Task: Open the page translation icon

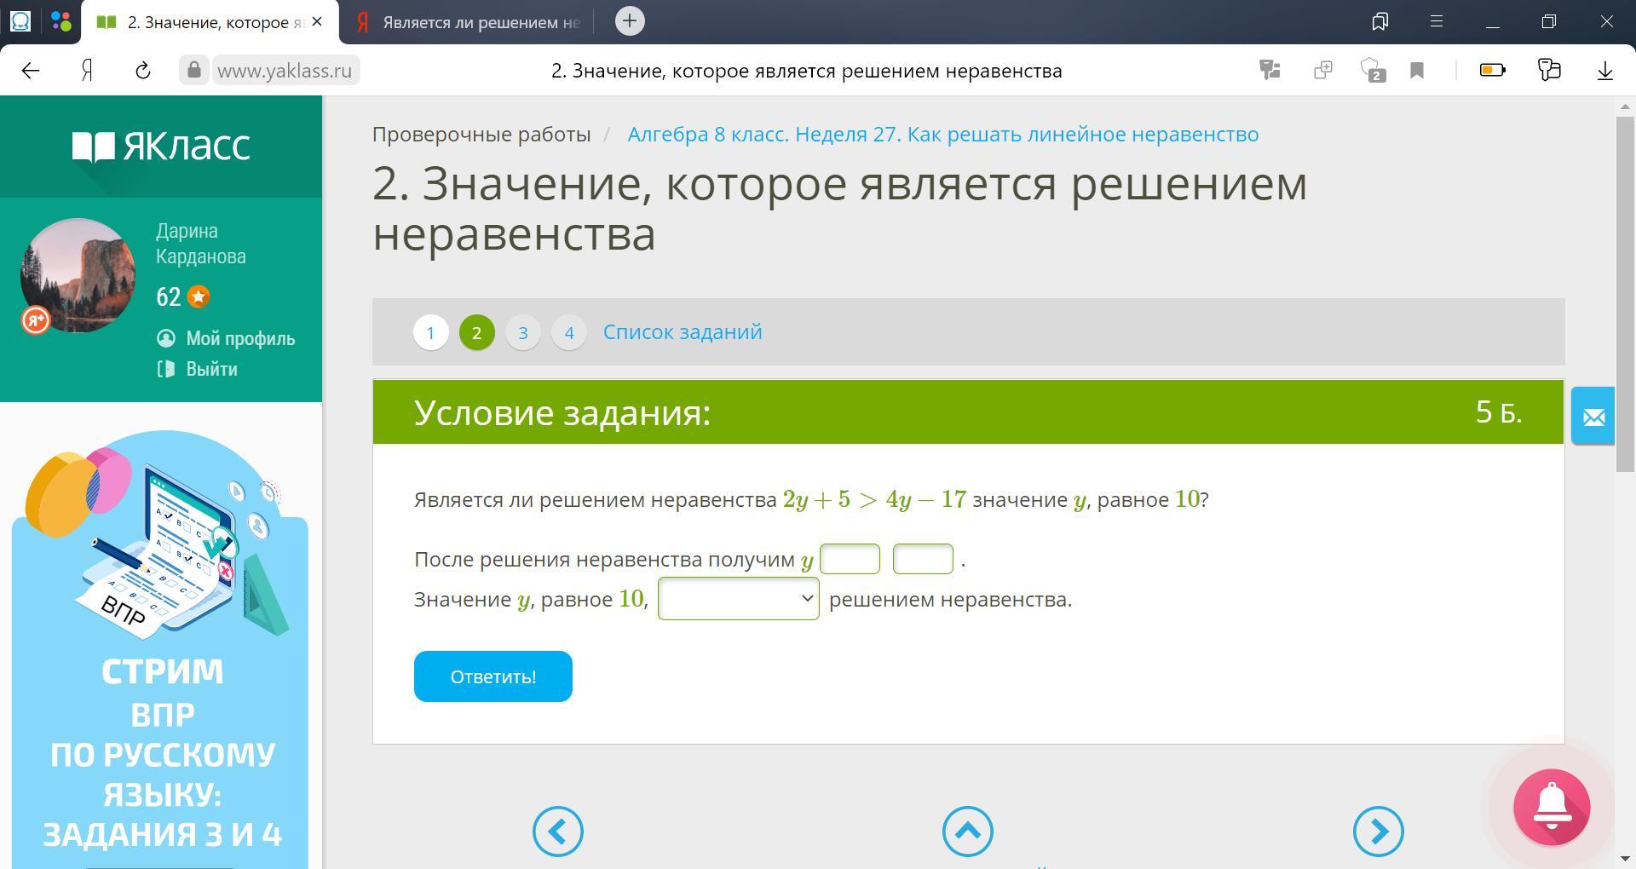Action: 1270,70
